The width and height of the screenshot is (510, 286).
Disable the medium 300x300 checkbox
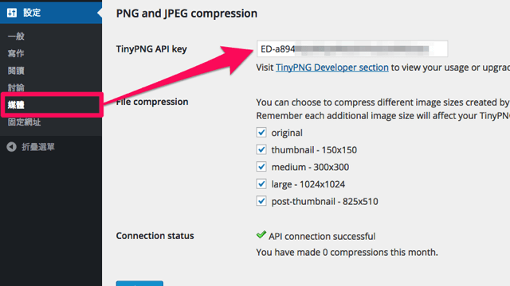(261, 167)
